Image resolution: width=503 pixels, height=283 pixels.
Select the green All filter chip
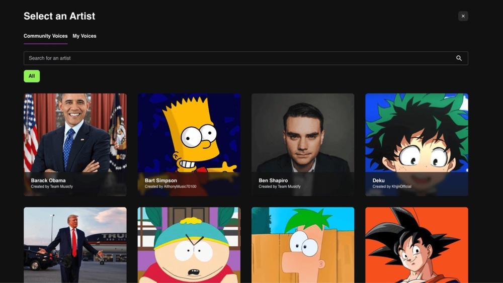pyautogui.click(x=32, y=76)
